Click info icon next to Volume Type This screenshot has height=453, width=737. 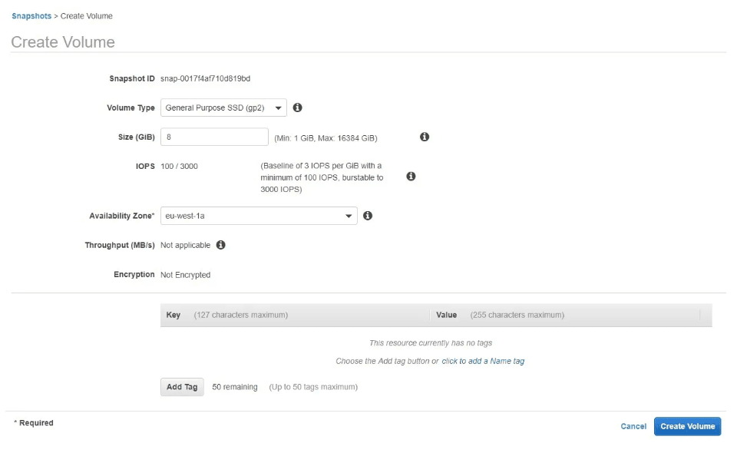pos(298,107)
